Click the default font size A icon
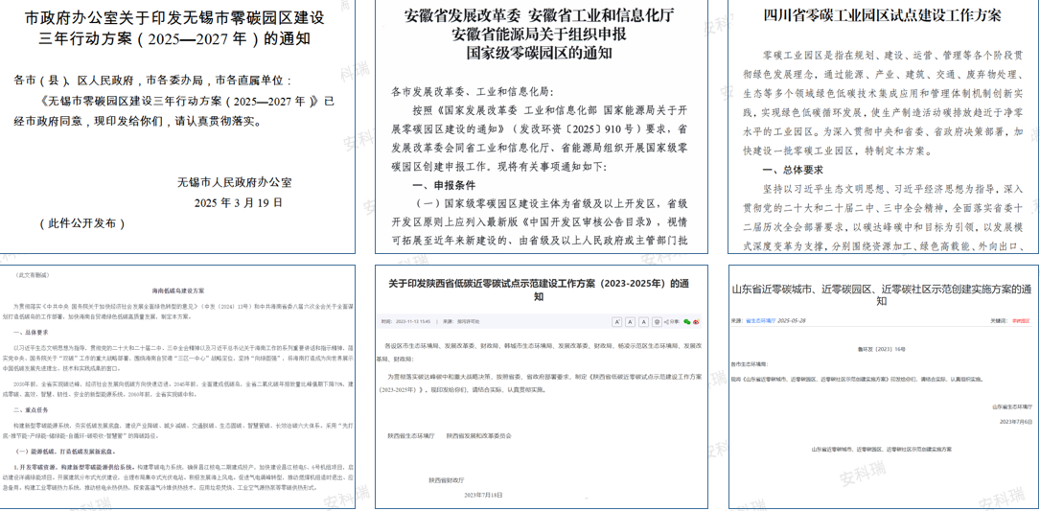Viewport: 1040px width, 511px height. (x=644, y=322)
